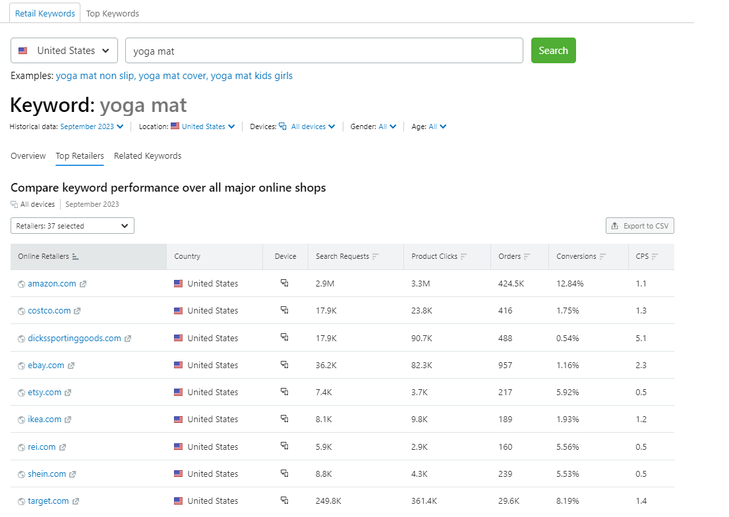Click the green Search button

pyautogui.click(x=553, y=50)
